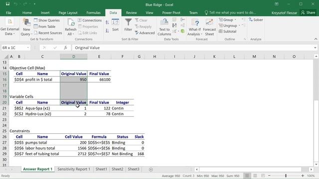Open the Refresh All dropdown

[71, 27]
